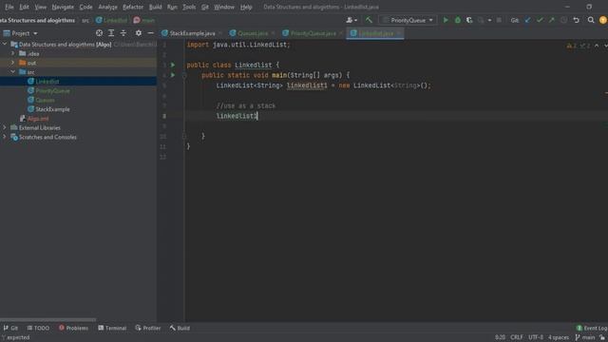The width and height of the screenshot is (608, 342).
Task: Expand Scratches and Consoles node
Action: pos(5,137)
